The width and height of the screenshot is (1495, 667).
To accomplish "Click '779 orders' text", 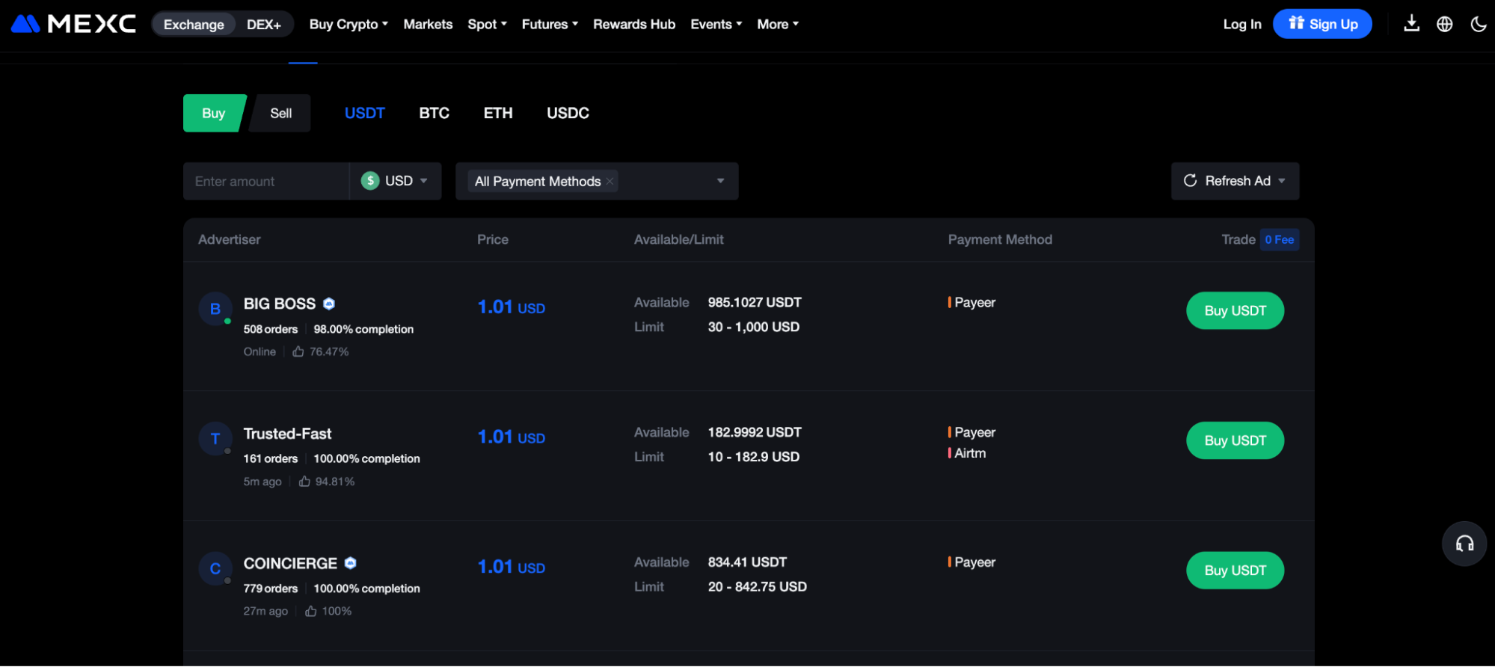I will (x=271, y=588).
